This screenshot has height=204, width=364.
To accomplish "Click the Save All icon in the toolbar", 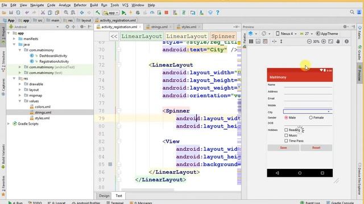I will (x=11, y=12).
